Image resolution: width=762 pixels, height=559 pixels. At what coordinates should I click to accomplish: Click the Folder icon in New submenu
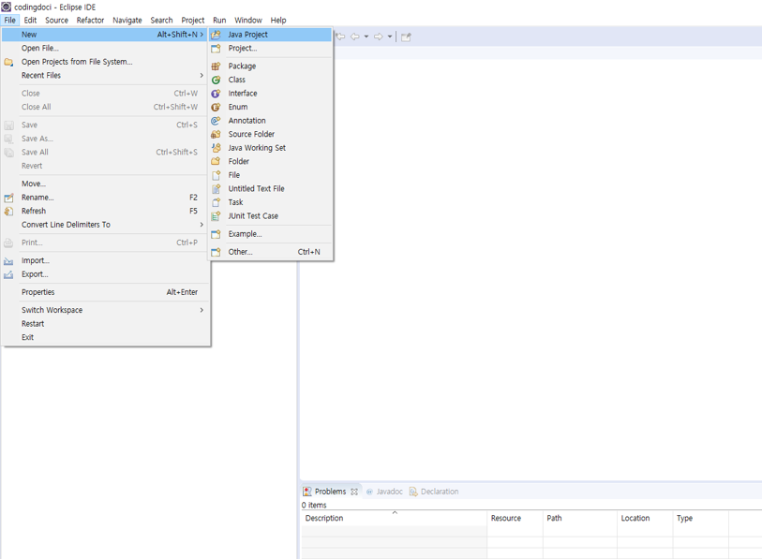[x=216, y=161]
